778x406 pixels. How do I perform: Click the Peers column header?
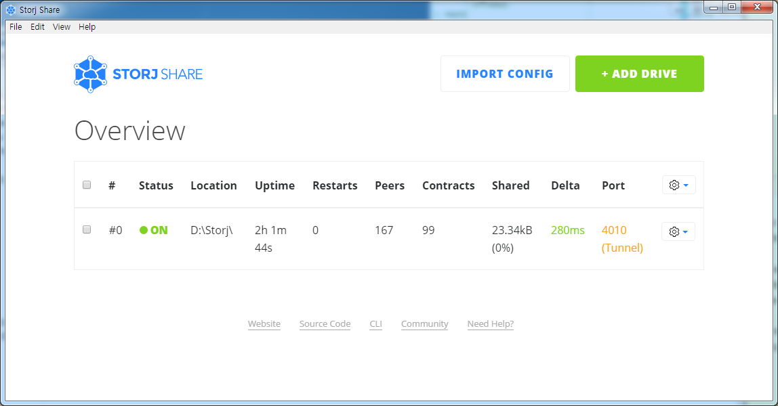tap(390, 185)
